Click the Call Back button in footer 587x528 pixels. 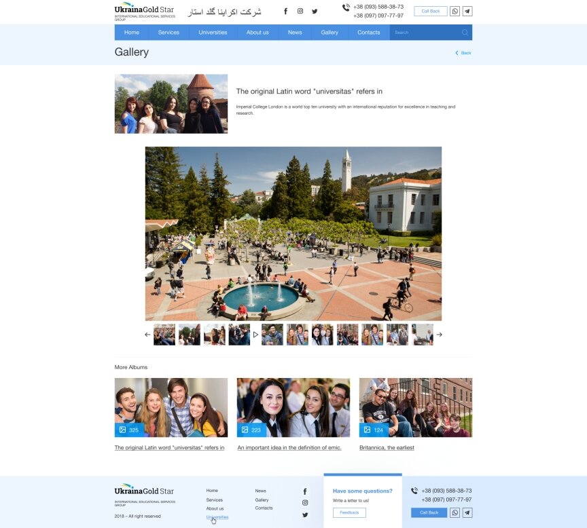[x=429, y=512]
